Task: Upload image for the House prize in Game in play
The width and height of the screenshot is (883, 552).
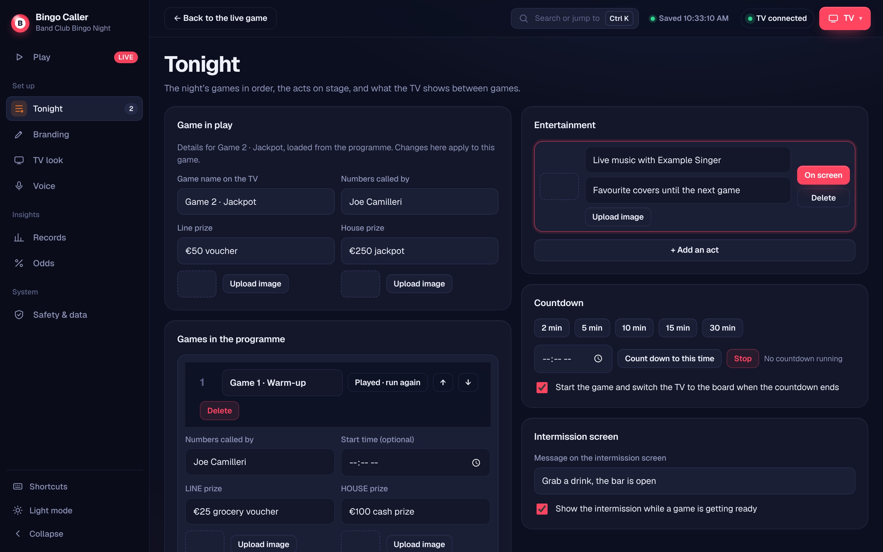Action: tap(419, 284)
